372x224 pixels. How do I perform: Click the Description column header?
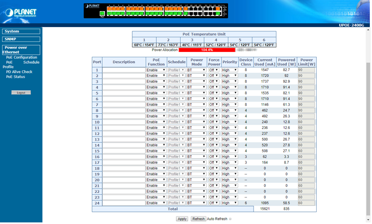pos(124,62)
